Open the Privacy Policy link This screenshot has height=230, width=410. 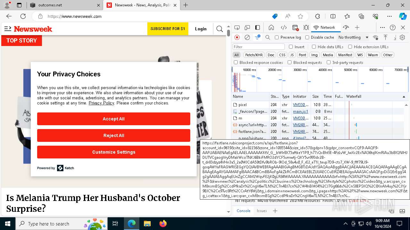pos(101,103)
